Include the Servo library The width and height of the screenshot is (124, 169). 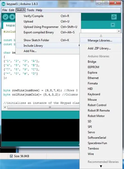[x=101, y=132]
